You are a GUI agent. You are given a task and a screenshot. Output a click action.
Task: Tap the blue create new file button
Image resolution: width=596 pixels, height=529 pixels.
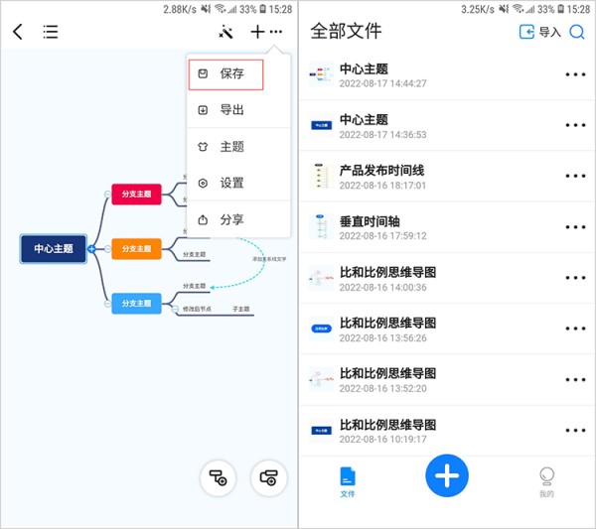pos(447,475)
